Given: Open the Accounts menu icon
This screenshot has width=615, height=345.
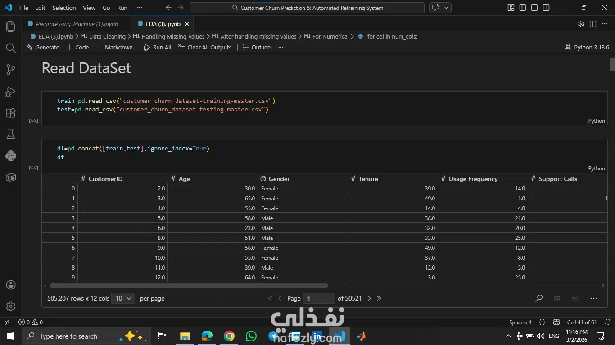Looking at the screenshot, I should [11, 285].
